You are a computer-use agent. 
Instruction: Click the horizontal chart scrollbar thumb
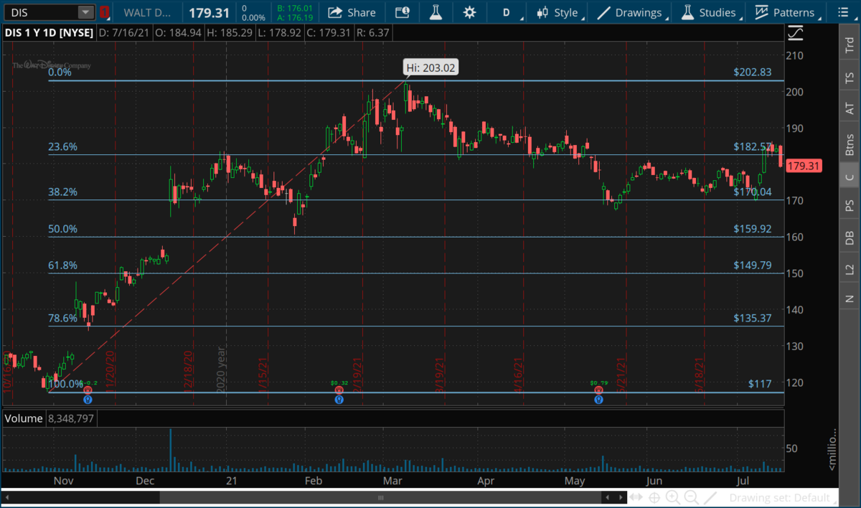[x=382, y=497]
